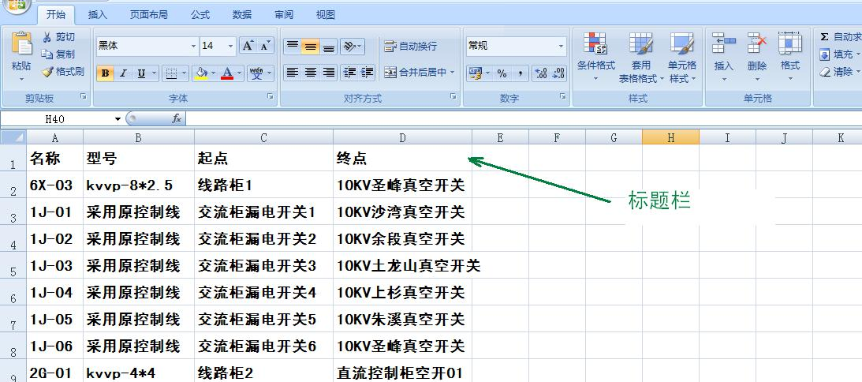Select cell containing 6X-03
Screen dimensions: 862x382
pos(55,185)
